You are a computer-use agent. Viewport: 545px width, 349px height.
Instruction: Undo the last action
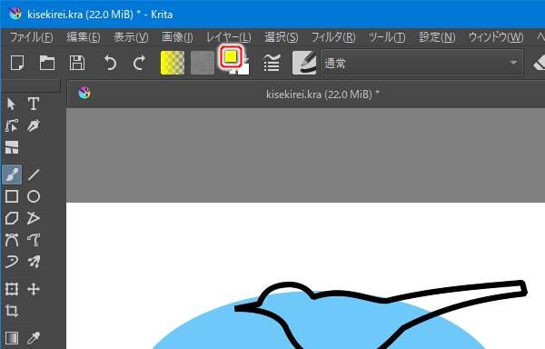(110, 63)
